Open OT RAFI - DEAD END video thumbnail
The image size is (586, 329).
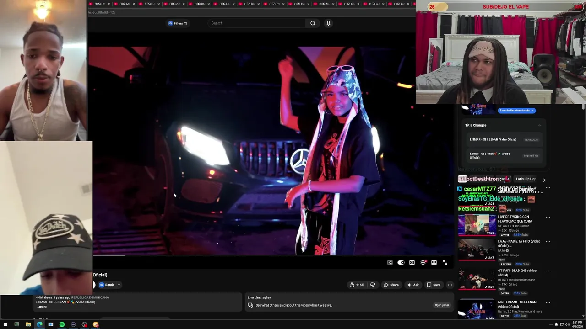477,279
